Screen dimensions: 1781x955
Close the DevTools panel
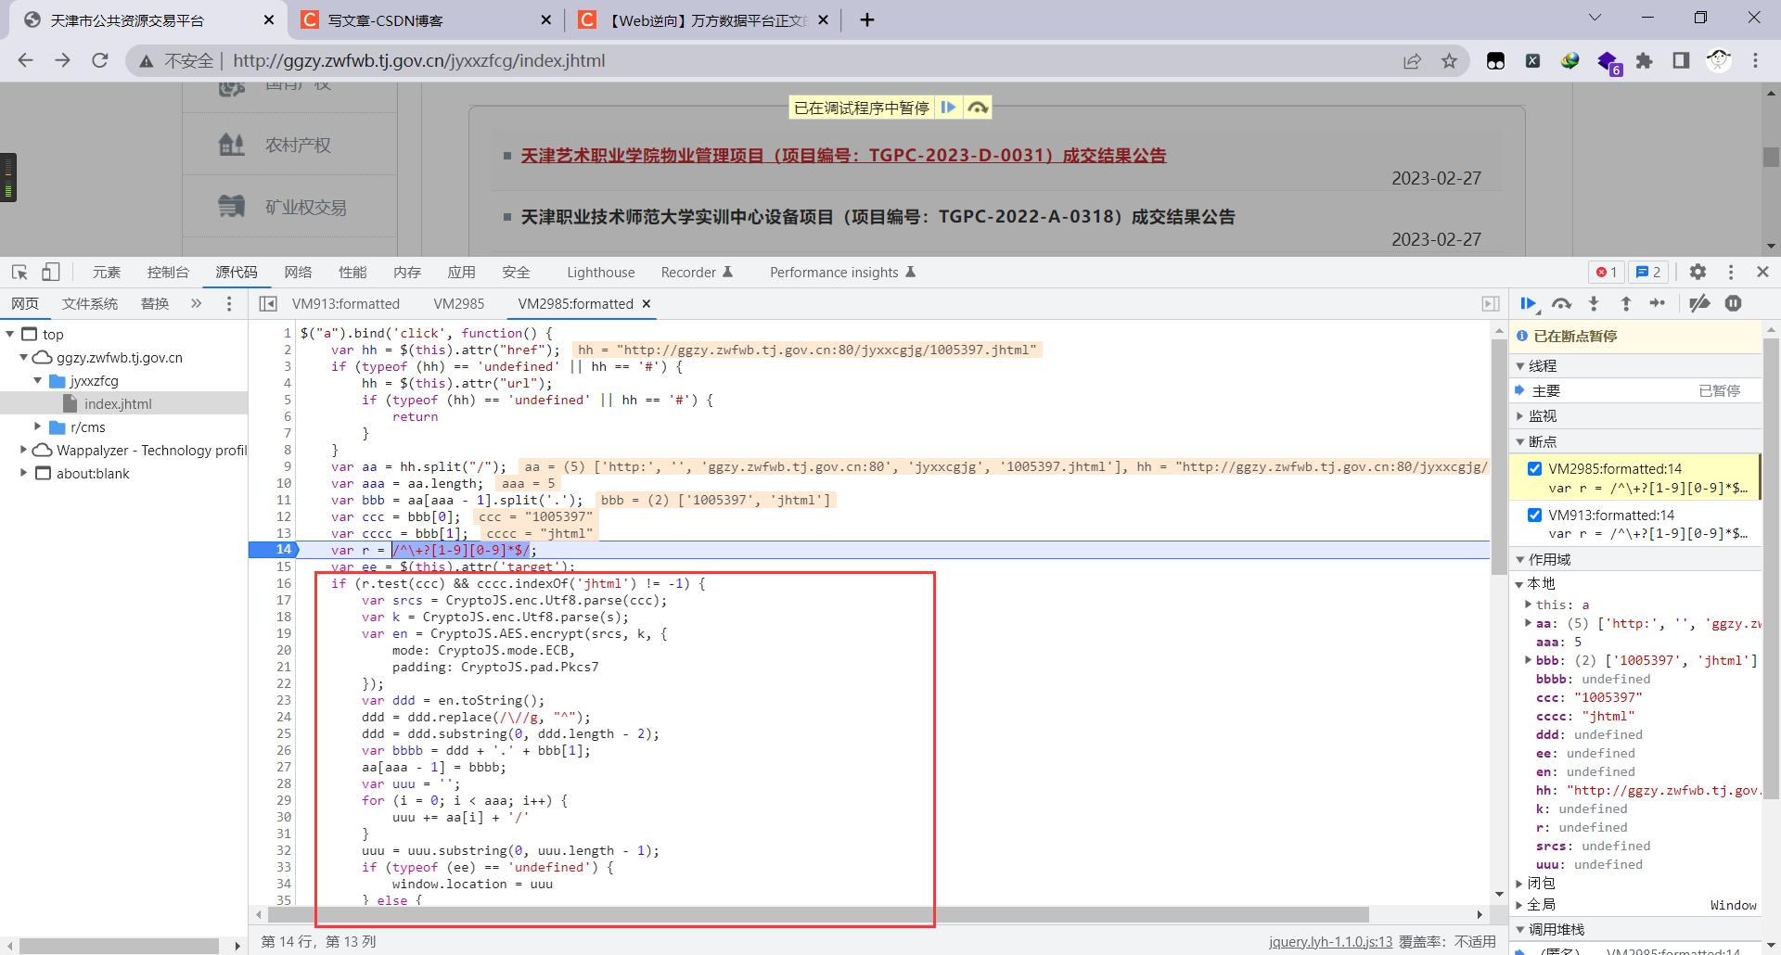[1762, 272]
